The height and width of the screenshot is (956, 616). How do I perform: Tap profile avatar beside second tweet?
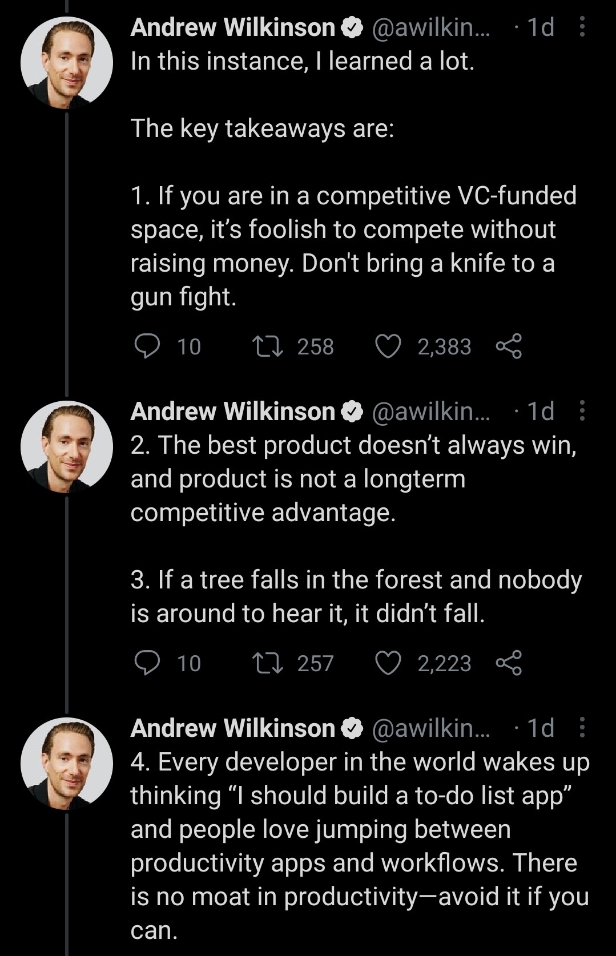pyautogui.click(x=67, y=447)
